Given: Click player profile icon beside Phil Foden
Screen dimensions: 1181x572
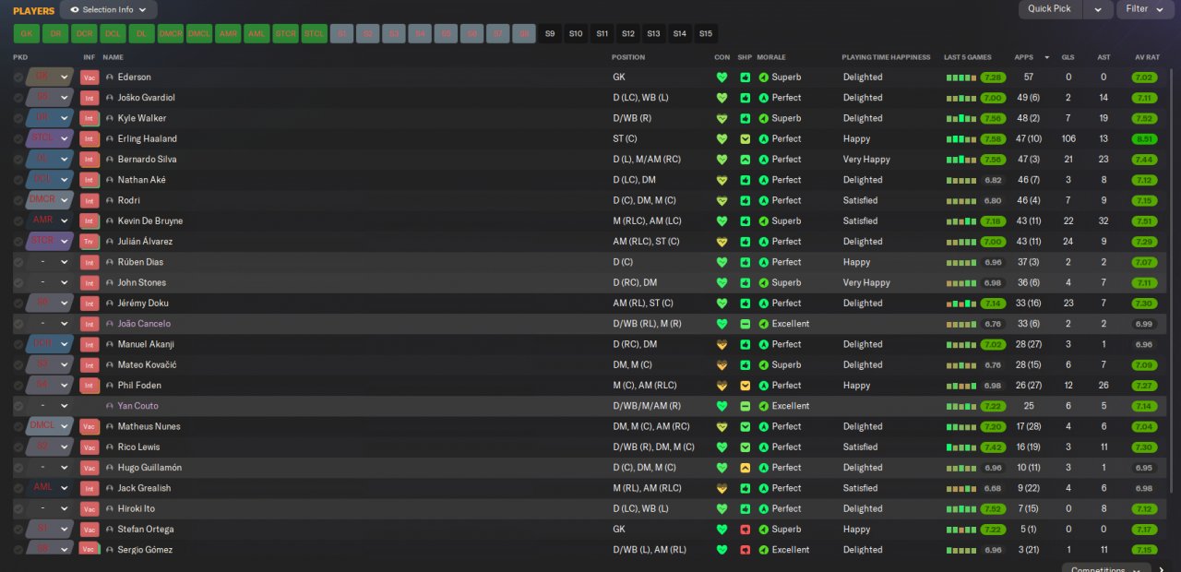Looking at the screenshot, I should pyautogui.click(x=110, y=386).
